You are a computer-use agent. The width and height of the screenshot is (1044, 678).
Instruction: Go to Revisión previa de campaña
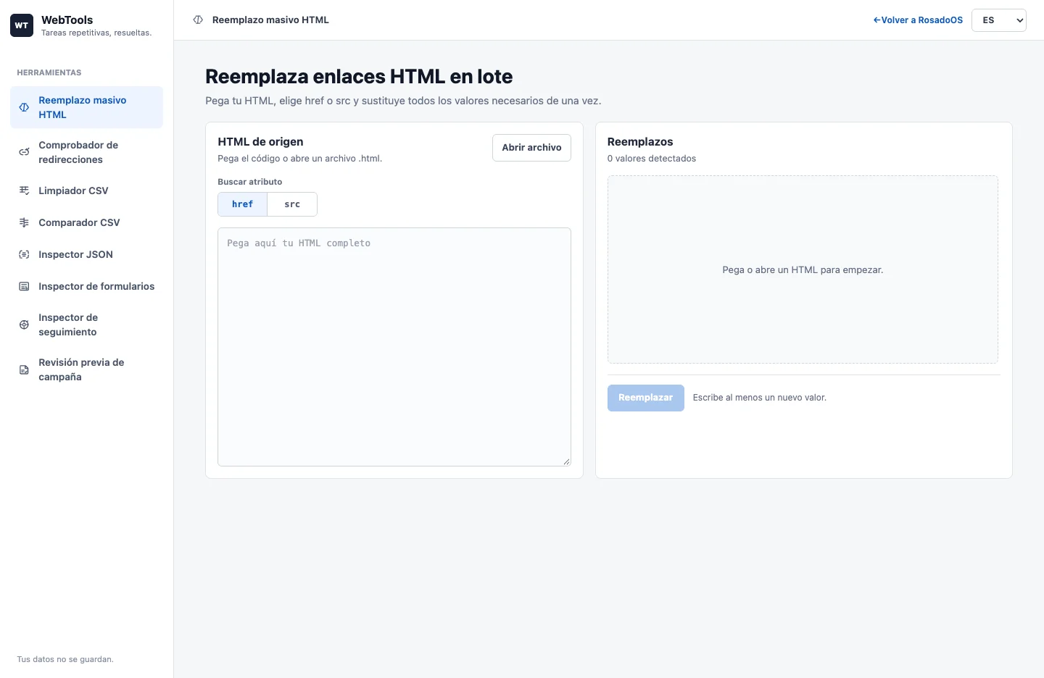pyautogui.click(x=86, y=369)
